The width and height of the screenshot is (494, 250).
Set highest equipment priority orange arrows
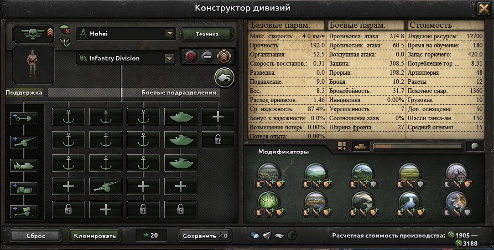(224, 56)
